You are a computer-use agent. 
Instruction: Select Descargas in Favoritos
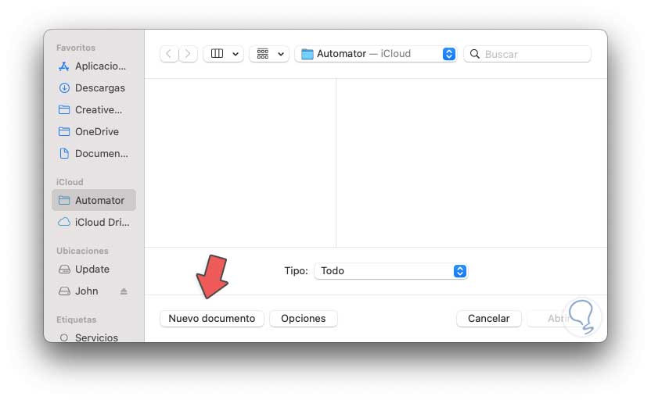coord(94,87)
